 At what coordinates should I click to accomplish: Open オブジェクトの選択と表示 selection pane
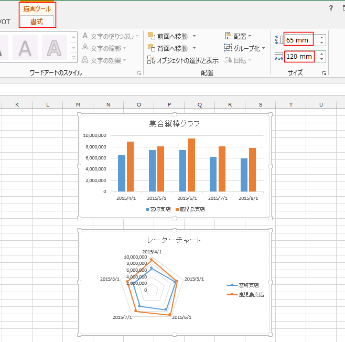coord(182,60)
